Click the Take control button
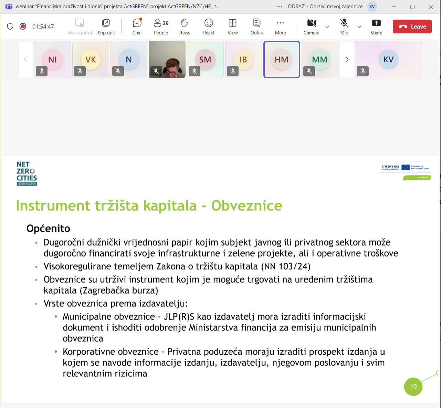 point(79,26)
